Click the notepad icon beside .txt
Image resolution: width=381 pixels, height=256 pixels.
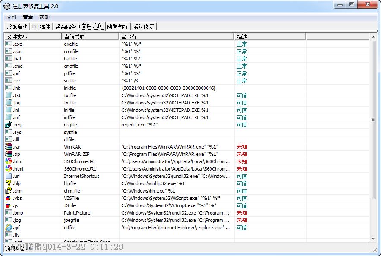(9, 95)
